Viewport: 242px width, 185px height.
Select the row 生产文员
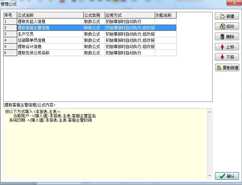tap(90, 34)
